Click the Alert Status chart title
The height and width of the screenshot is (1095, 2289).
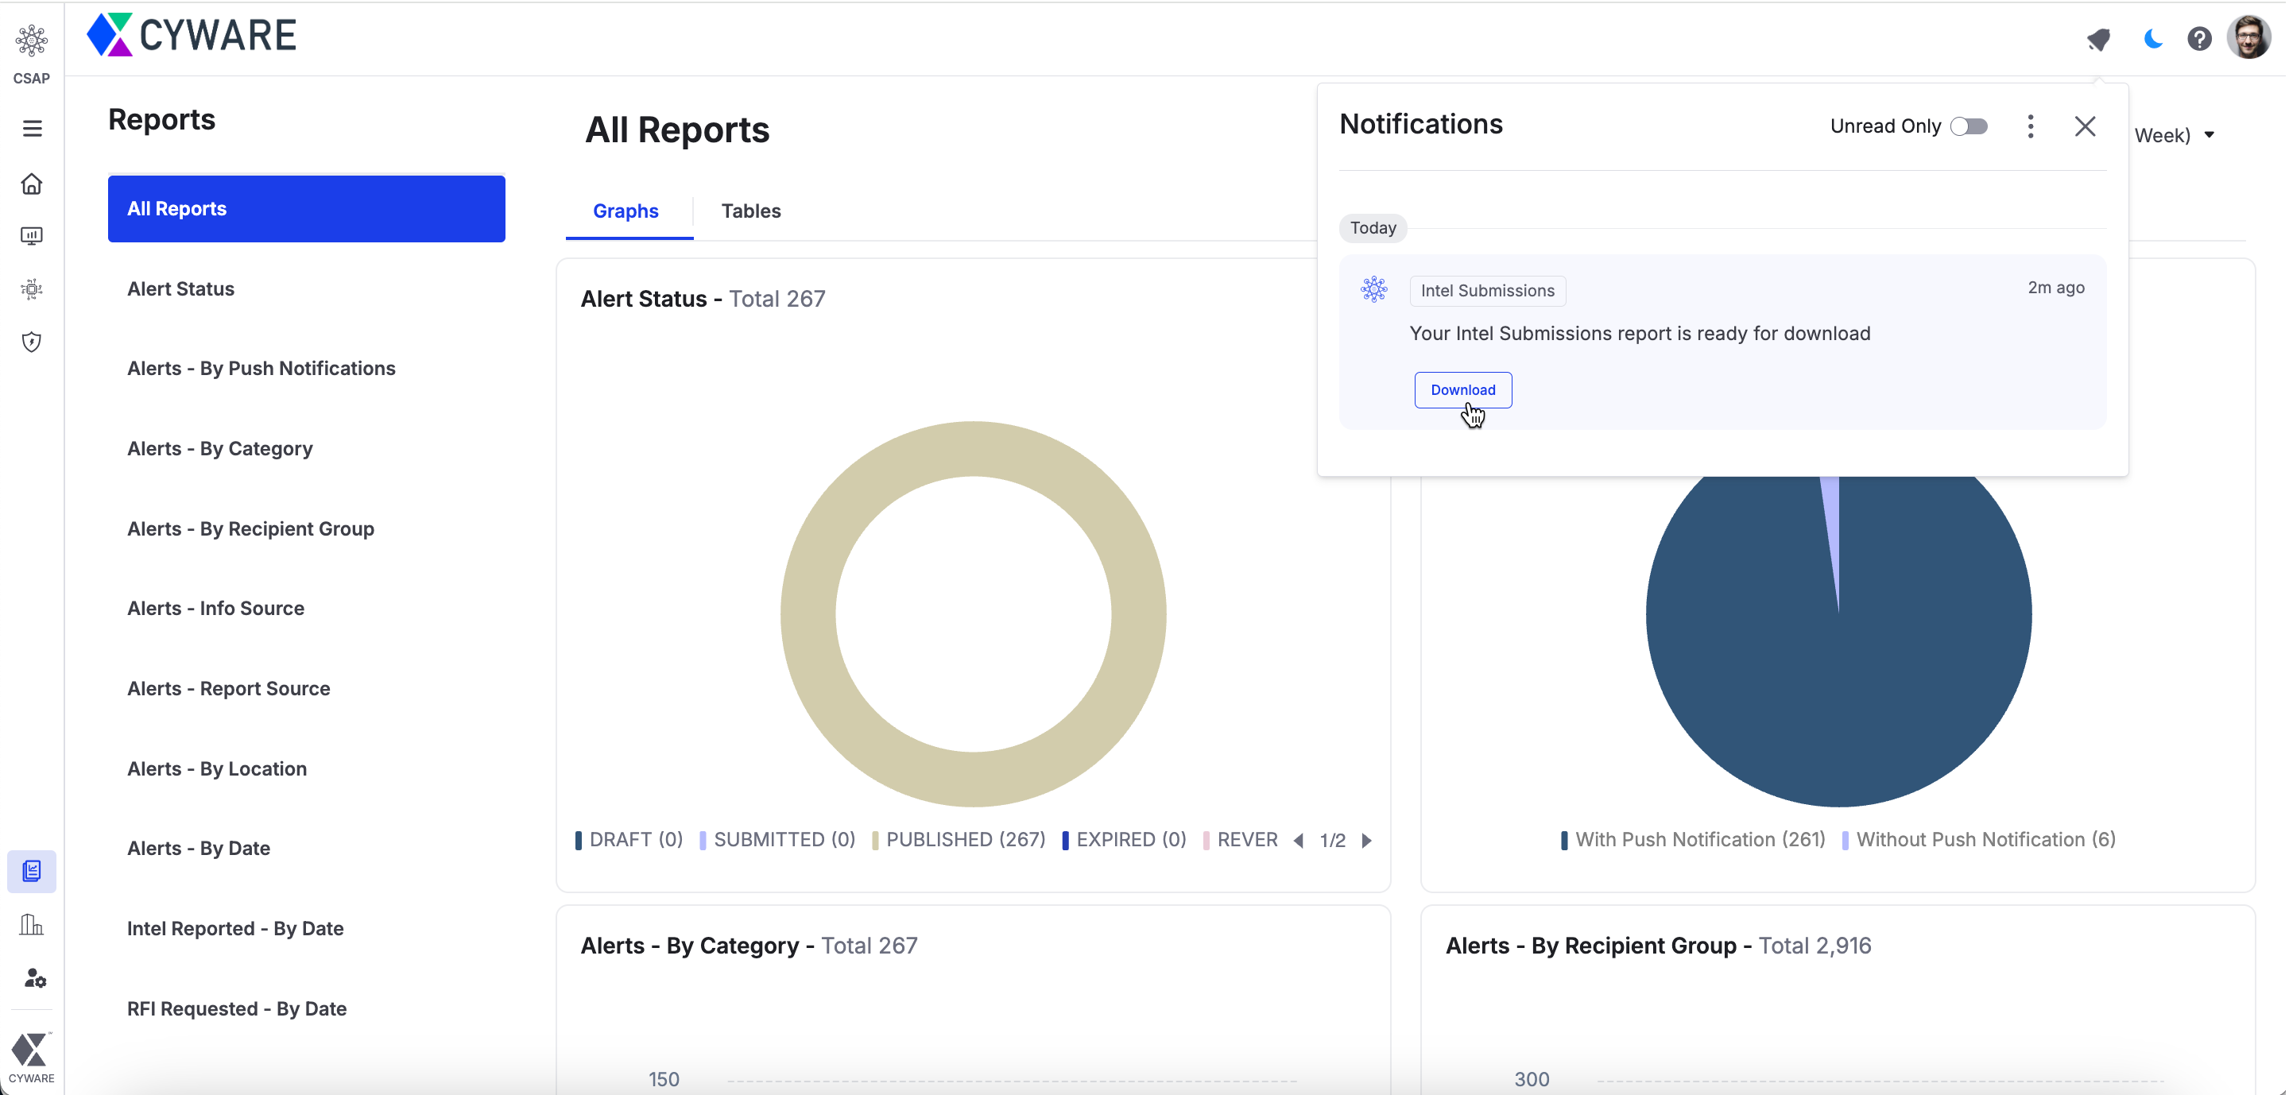703,300
